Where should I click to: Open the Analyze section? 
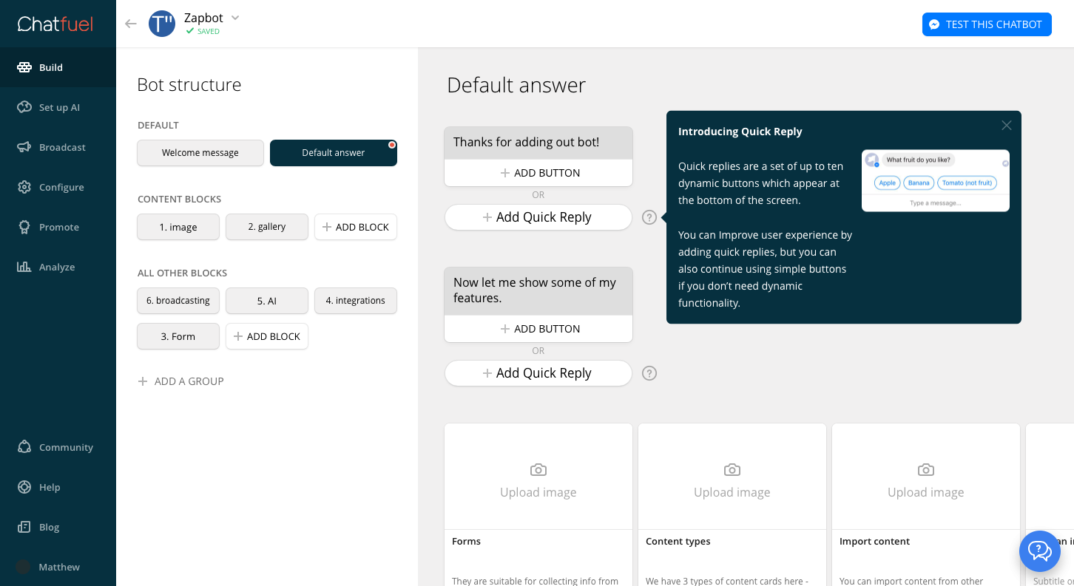58,267
